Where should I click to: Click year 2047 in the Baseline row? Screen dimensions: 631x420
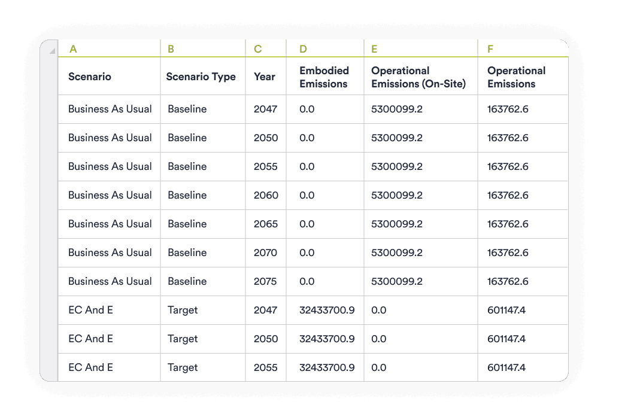tap(266, 109)
